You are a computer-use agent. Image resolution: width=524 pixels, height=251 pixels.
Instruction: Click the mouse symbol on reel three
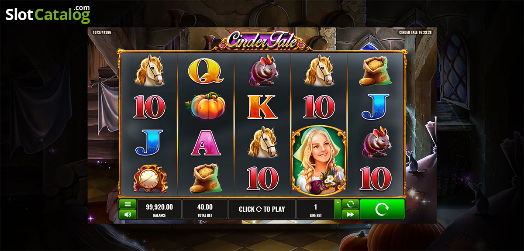tap(262, 71)
